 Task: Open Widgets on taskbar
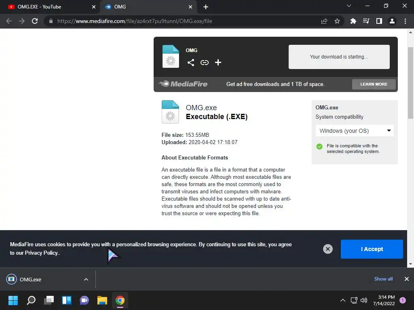(x=67, y=300)
